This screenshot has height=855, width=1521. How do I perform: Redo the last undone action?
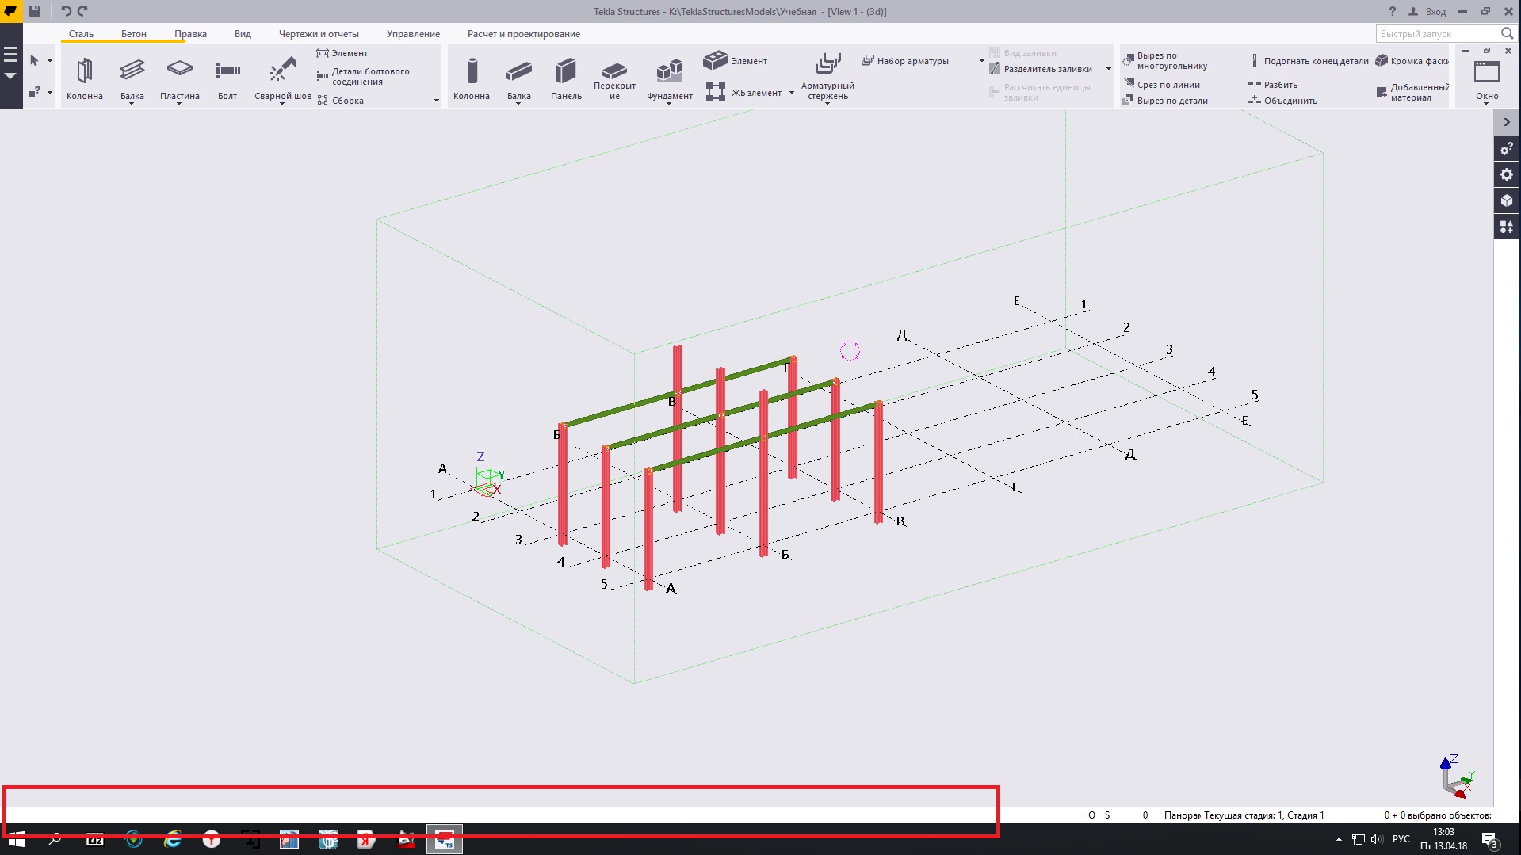[x=82, y=11]
